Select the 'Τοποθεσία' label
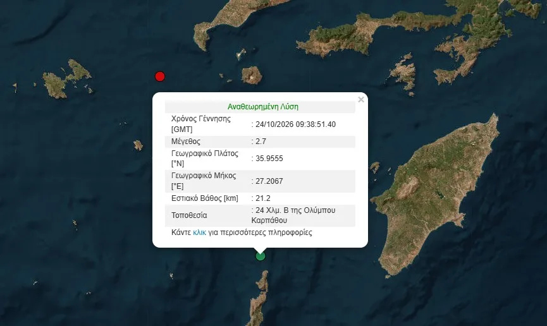Screen dimensions: 547x326 (x=189, y=215)
